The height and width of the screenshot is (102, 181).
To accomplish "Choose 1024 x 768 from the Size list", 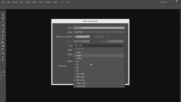I will (x=99, y=83).
